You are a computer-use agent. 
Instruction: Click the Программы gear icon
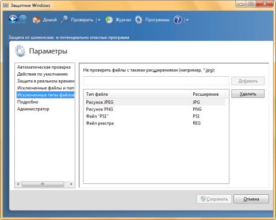coord(139,19)
